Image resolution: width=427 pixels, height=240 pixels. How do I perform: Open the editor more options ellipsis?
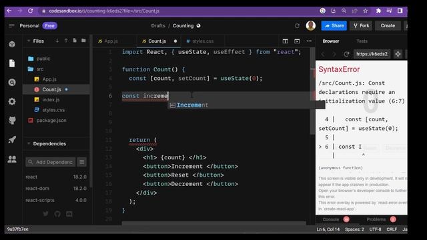pos(309,41)
